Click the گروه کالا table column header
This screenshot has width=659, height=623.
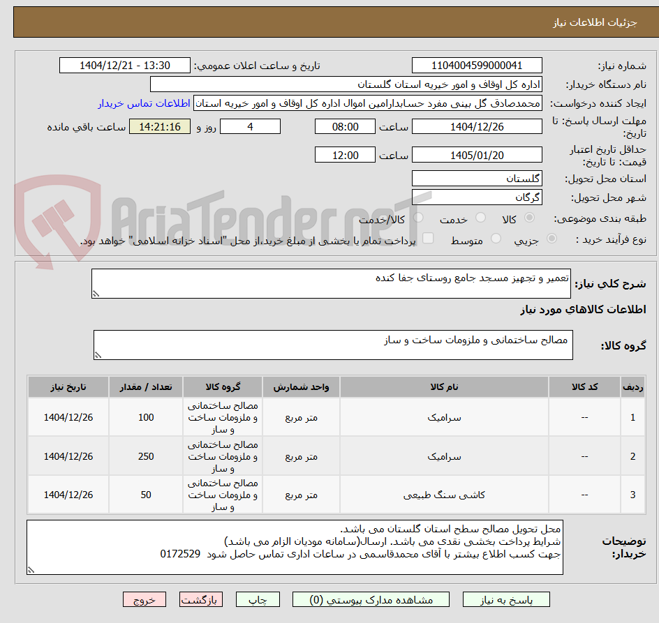click(x=223, y=387)
